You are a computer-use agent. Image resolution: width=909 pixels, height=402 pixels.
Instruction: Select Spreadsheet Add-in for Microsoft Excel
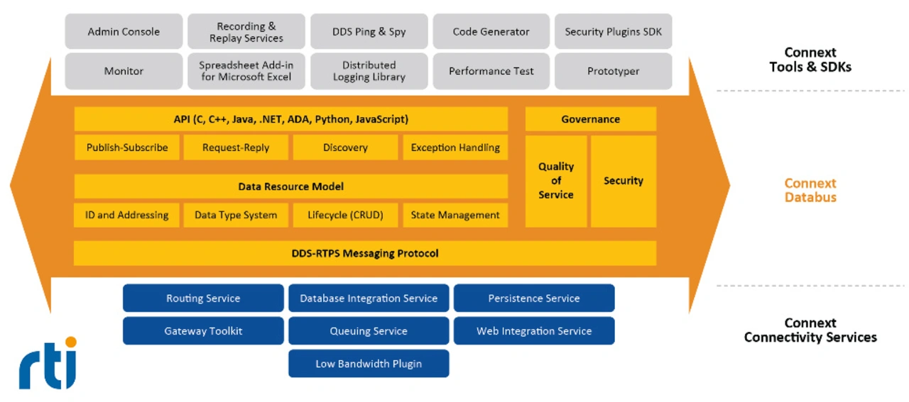pyautogui.click(x=246, y=71)
